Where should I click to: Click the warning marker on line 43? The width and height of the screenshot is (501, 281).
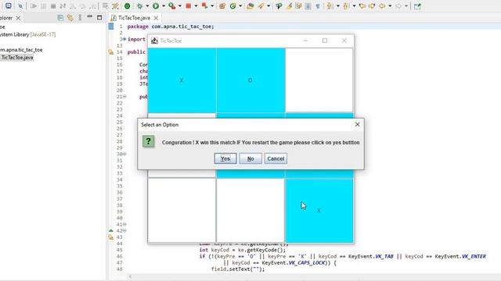point(111,237)
